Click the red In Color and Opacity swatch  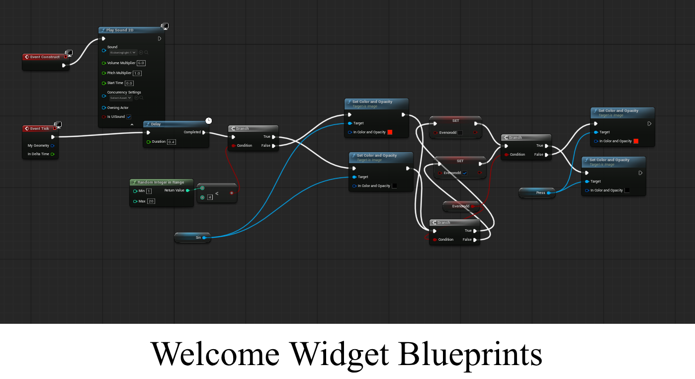(390, 132)
